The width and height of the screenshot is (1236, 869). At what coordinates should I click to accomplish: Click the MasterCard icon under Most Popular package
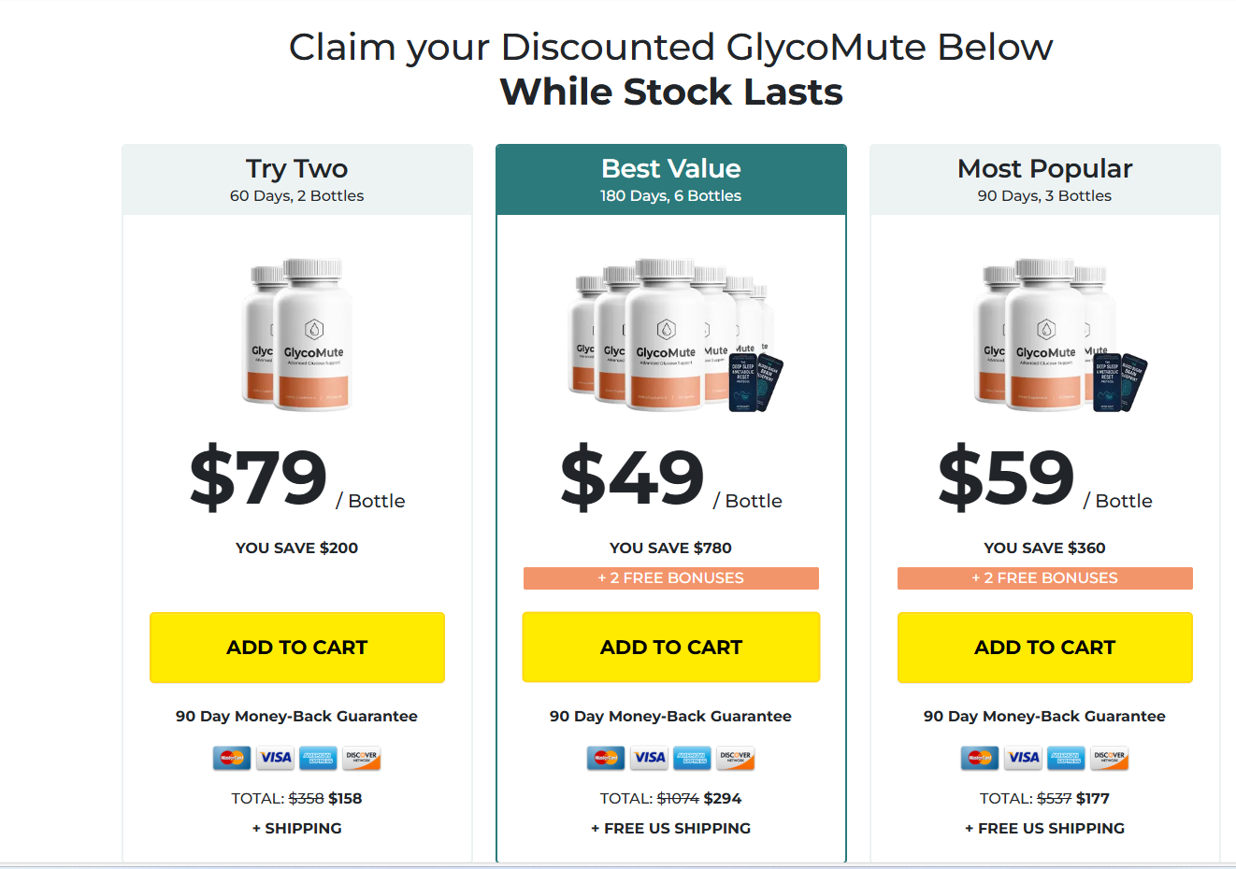(978, 758)
